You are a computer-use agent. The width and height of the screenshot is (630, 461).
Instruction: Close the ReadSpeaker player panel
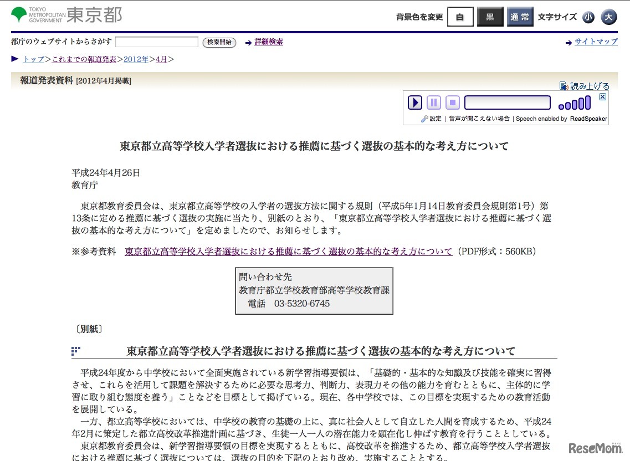pos(603,97)
